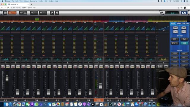
Task: Click the Sync status display
Action: (x=172, y=13)
